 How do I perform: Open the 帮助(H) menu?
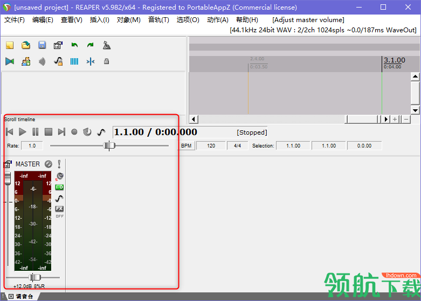[x=247, y=20]
